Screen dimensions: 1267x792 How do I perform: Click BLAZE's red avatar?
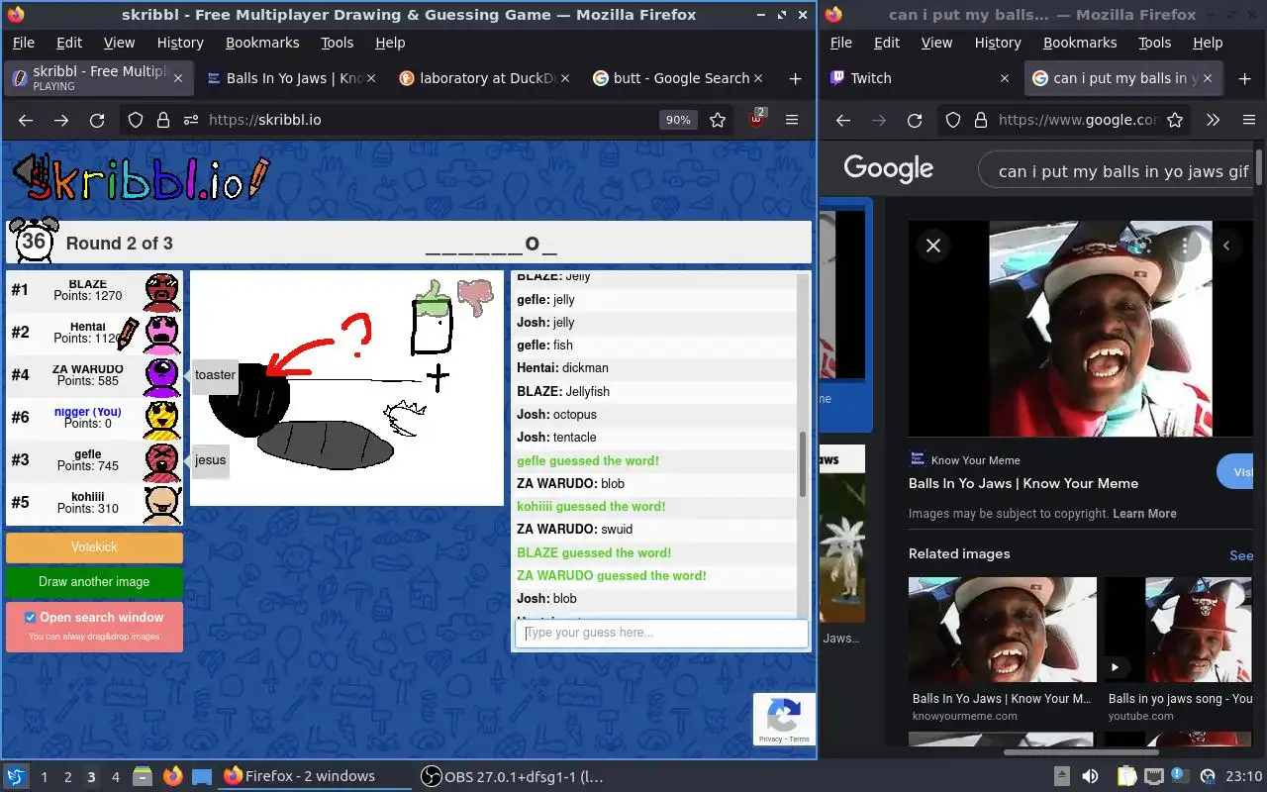(162, 292)
